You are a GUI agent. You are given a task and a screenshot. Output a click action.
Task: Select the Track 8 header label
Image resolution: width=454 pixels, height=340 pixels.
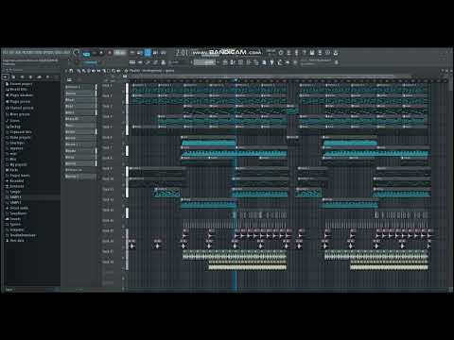click(107, 158)
